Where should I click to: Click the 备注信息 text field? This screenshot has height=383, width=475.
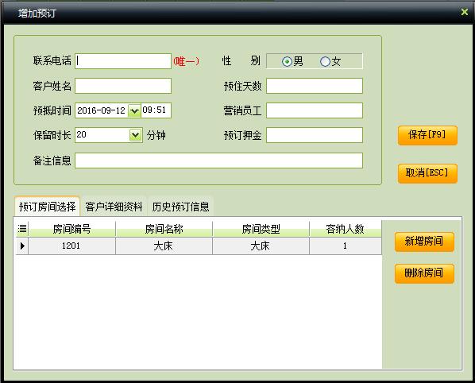(x=218, y=161)
